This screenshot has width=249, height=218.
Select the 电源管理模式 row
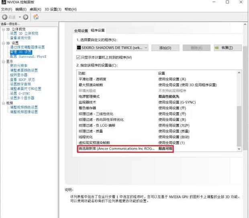point(157,97)
